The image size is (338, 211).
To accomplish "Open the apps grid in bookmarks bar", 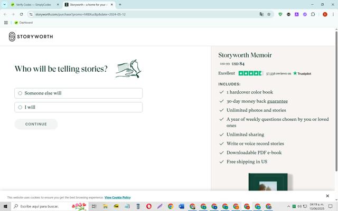I will 6,23.
